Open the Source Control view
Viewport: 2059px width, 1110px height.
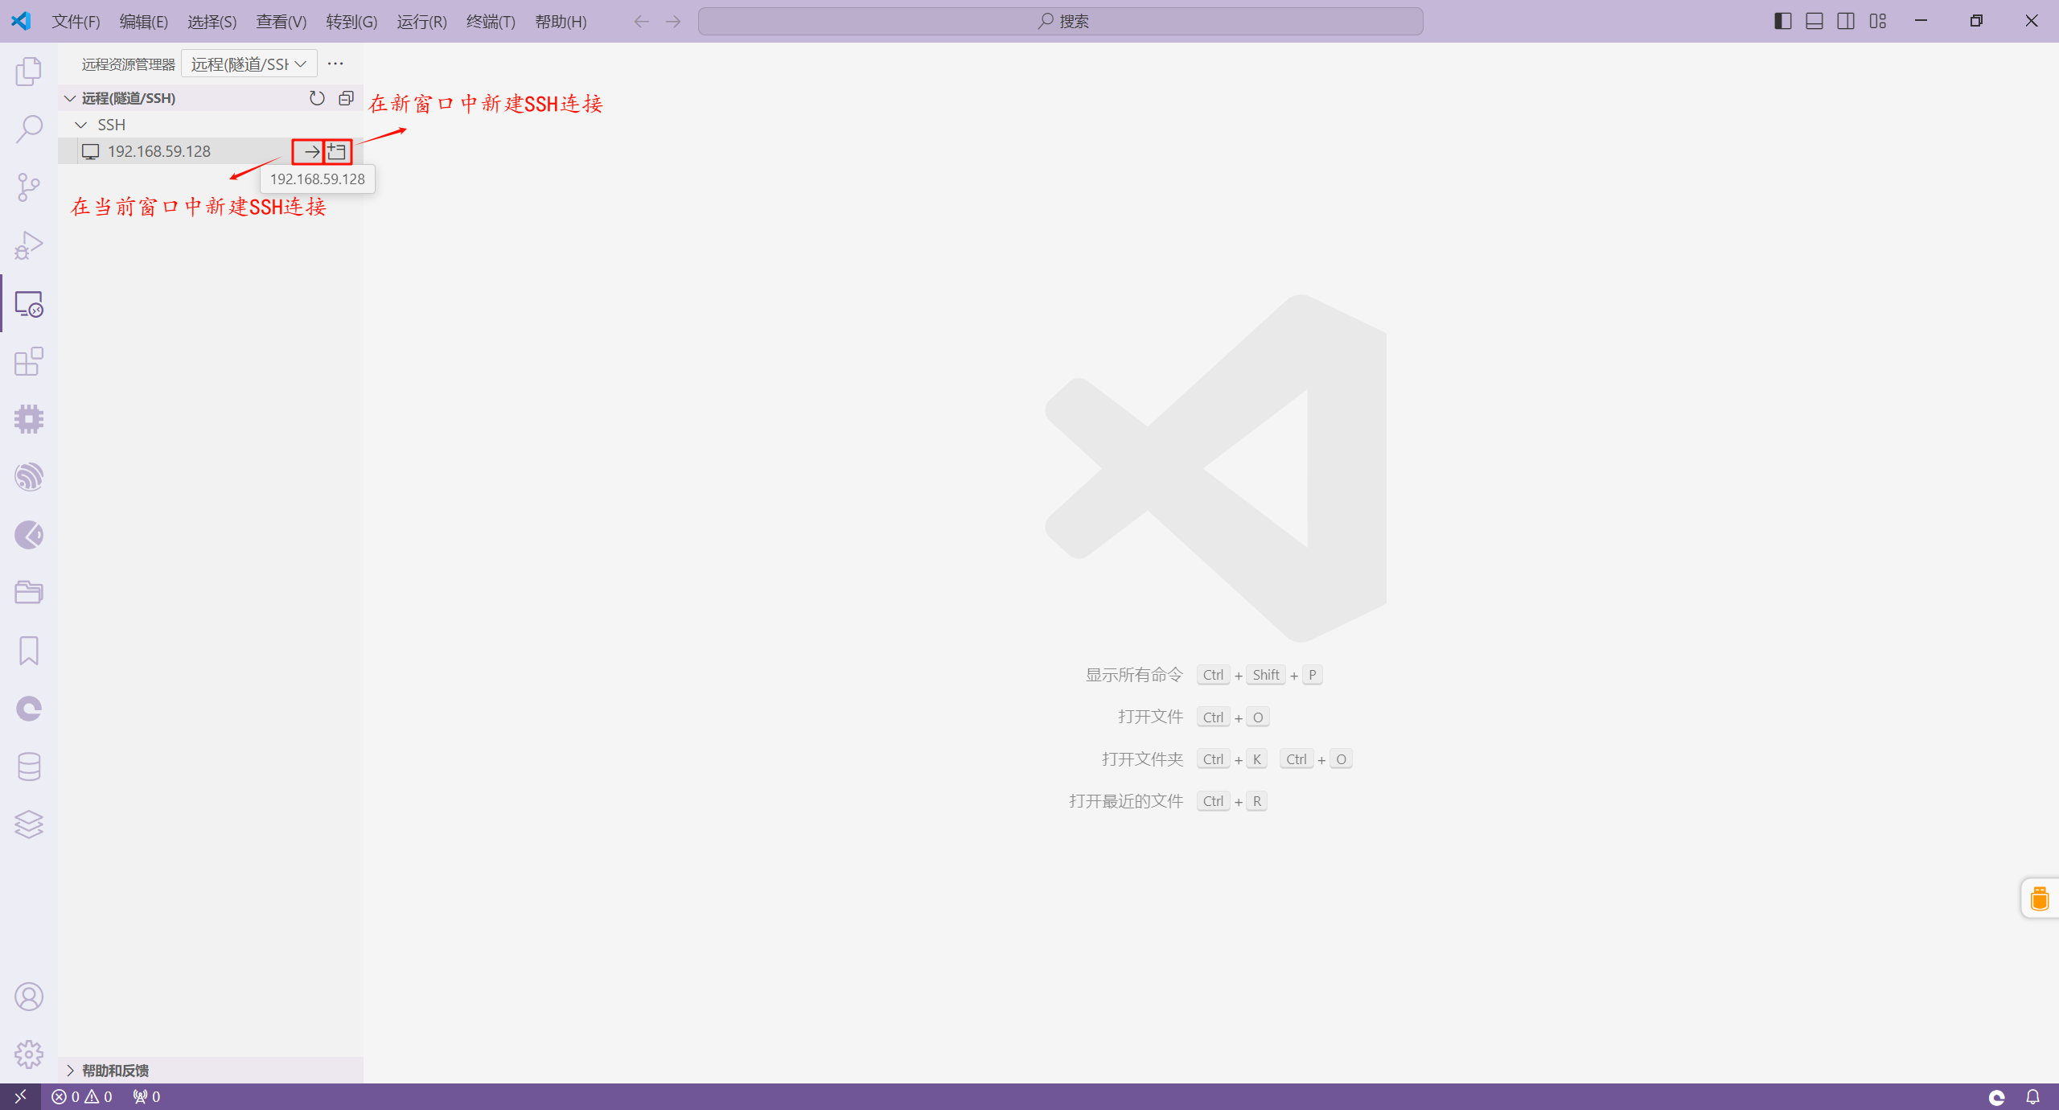point(29,187)
